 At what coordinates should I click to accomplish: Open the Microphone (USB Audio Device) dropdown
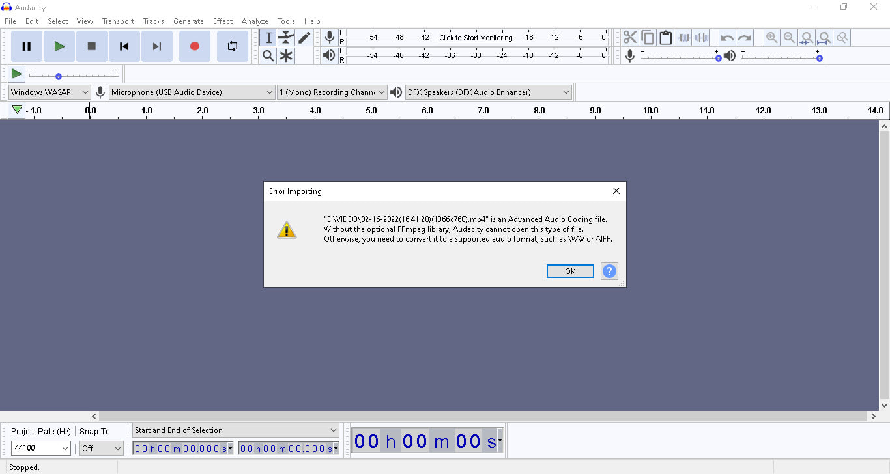pyautogui.click(x=192, y=92)
